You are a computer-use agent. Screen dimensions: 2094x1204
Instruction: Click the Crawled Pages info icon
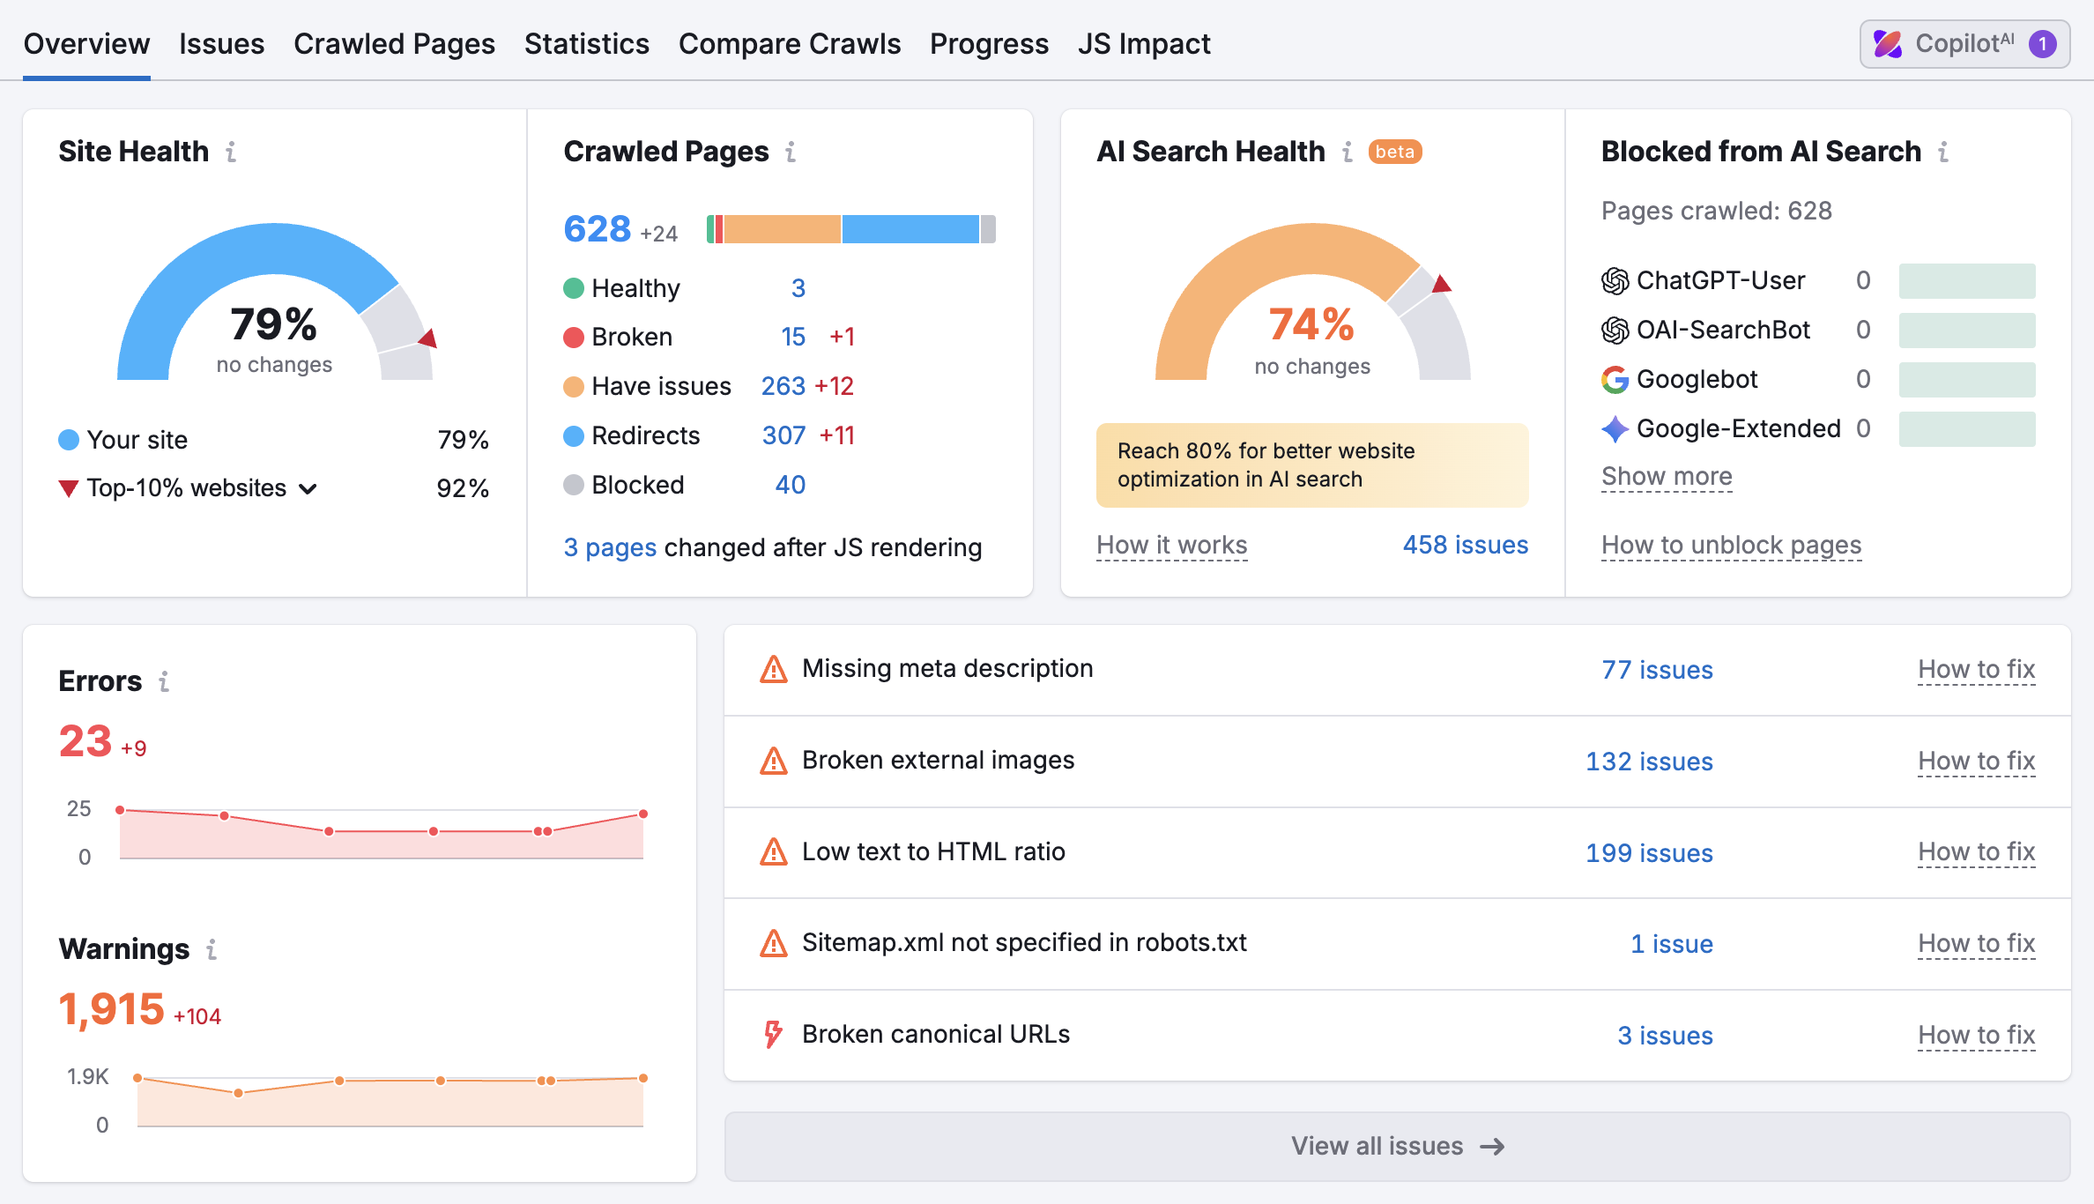(x=791, y=152)
